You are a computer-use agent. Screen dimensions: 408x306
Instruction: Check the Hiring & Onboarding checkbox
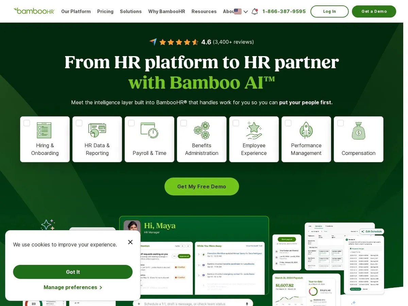[27, 123]
